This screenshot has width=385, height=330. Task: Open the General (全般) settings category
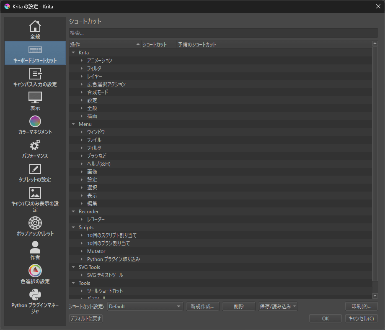pos(35,28)
